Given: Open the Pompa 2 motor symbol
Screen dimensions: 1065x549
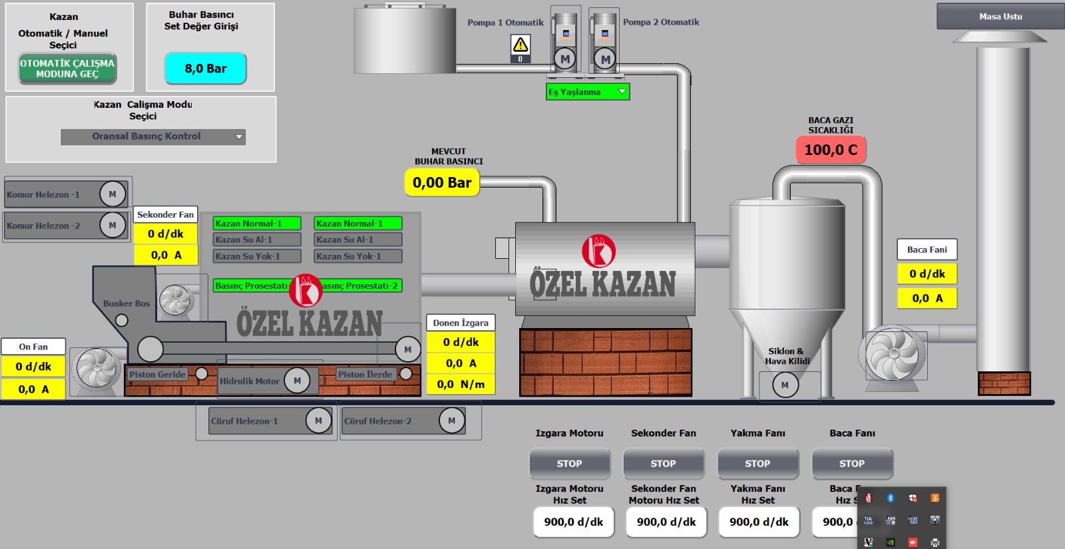Looking at the screenshot, I should pyautogui.click(x=605, y=59).
